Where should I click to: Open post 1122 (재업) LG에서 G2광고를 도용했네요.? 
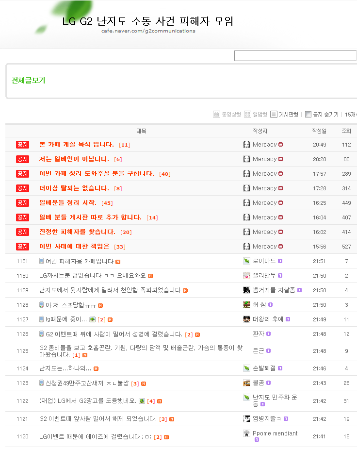pos(88,401)
